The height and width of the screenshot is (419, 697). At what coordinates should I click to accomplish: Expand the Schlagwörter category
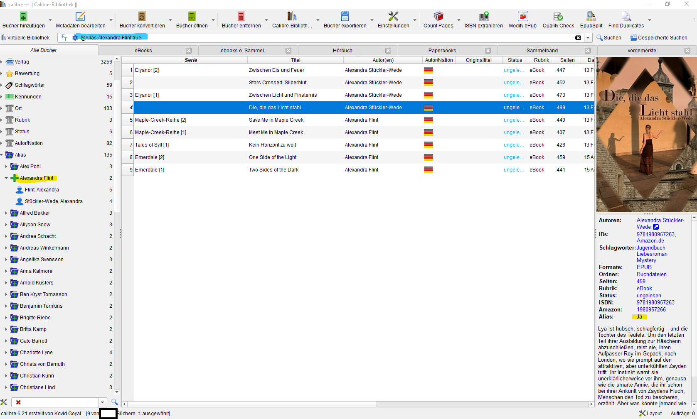point(2,85)
